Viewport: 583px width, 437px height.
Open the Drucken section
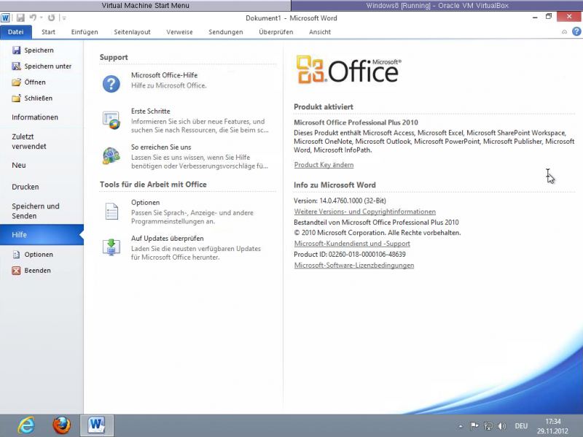[x=42, y=187]
